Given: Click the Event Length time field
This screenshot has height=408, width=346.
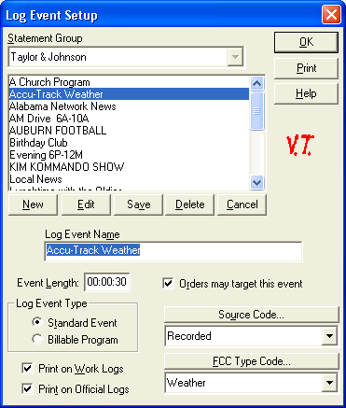Looking at the screenshot, I should (x=107, y=282).
